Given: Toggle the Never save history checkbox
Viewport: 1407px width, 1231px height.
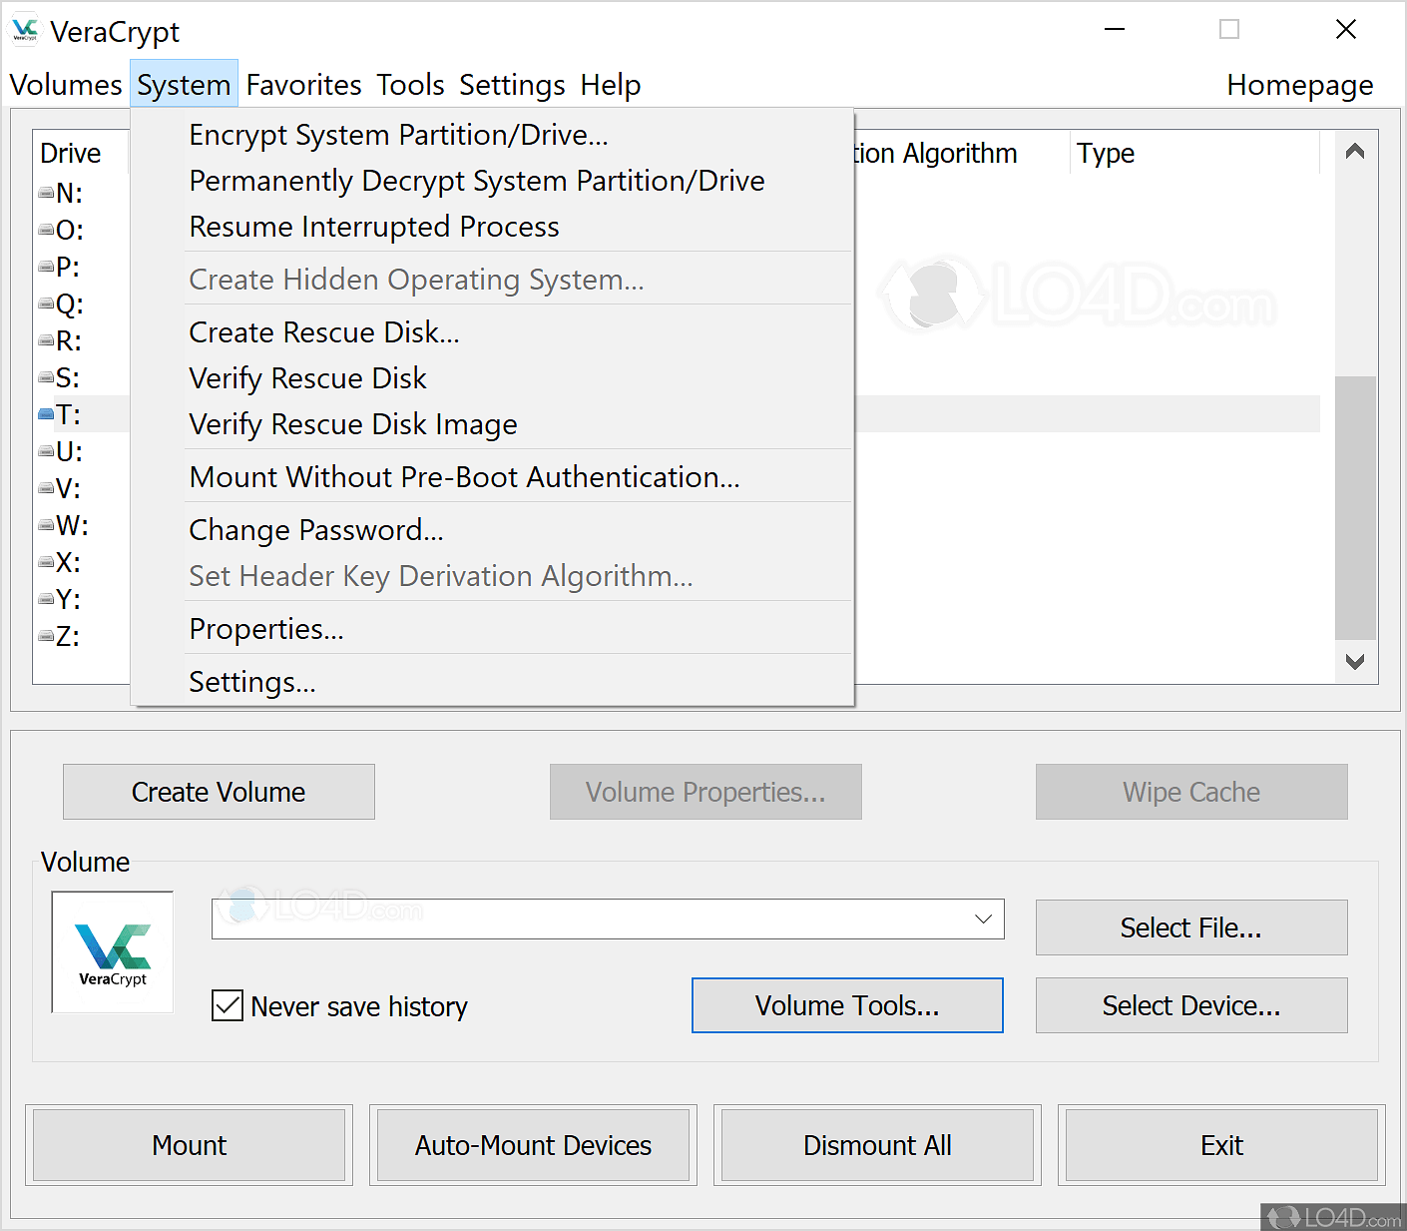Looking at the screenshot, I should click(x=228, y=1005).
